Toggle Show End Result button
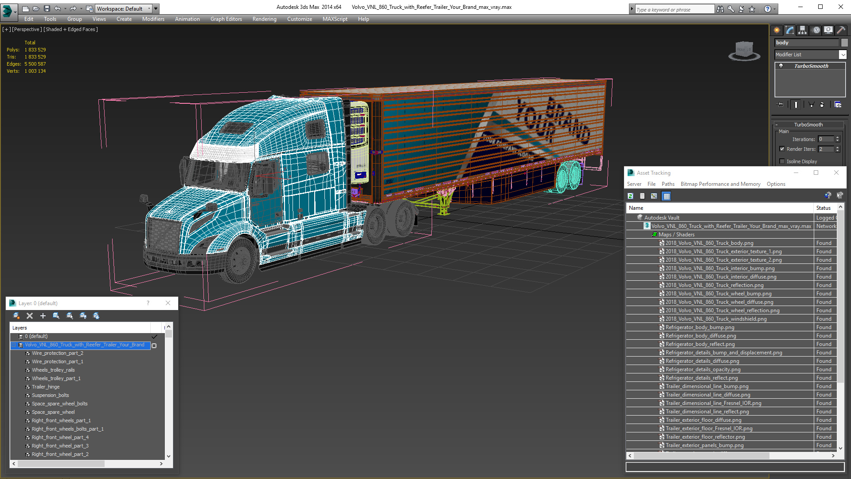Viewport: 851px width, 479px height. point(796,105)
